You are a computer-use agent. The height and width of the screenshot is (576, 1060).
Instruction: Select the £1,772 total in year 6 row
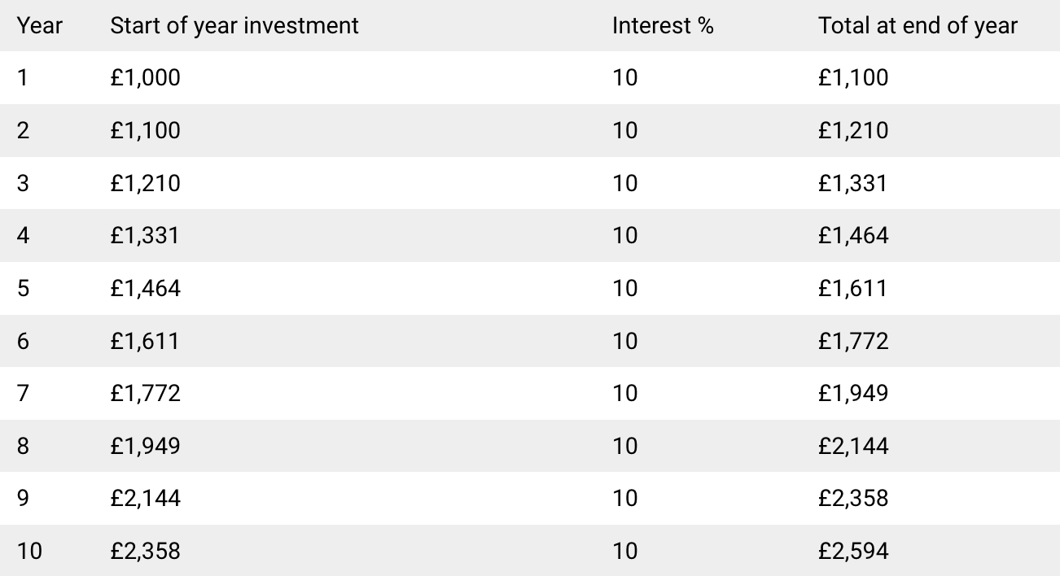point(853,341)
